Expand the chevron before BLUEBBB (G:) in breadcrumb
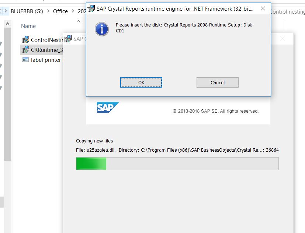305x233 pixels. [x=6, y=11]
